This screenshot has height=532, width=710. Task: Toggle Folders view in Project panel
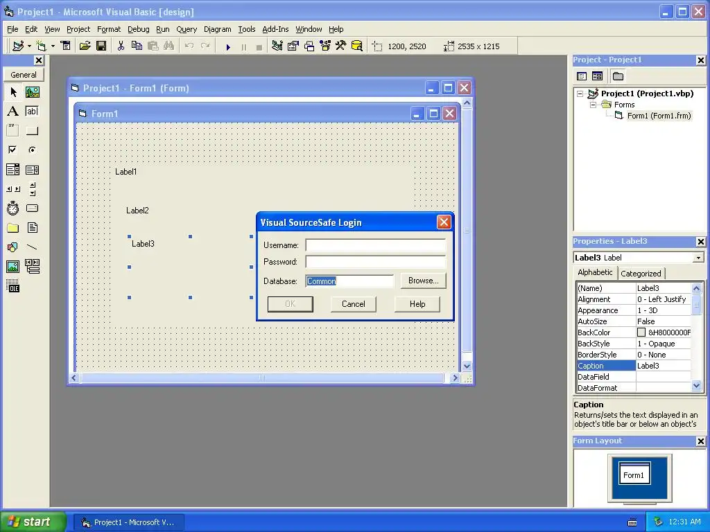[x=618, y=76]
